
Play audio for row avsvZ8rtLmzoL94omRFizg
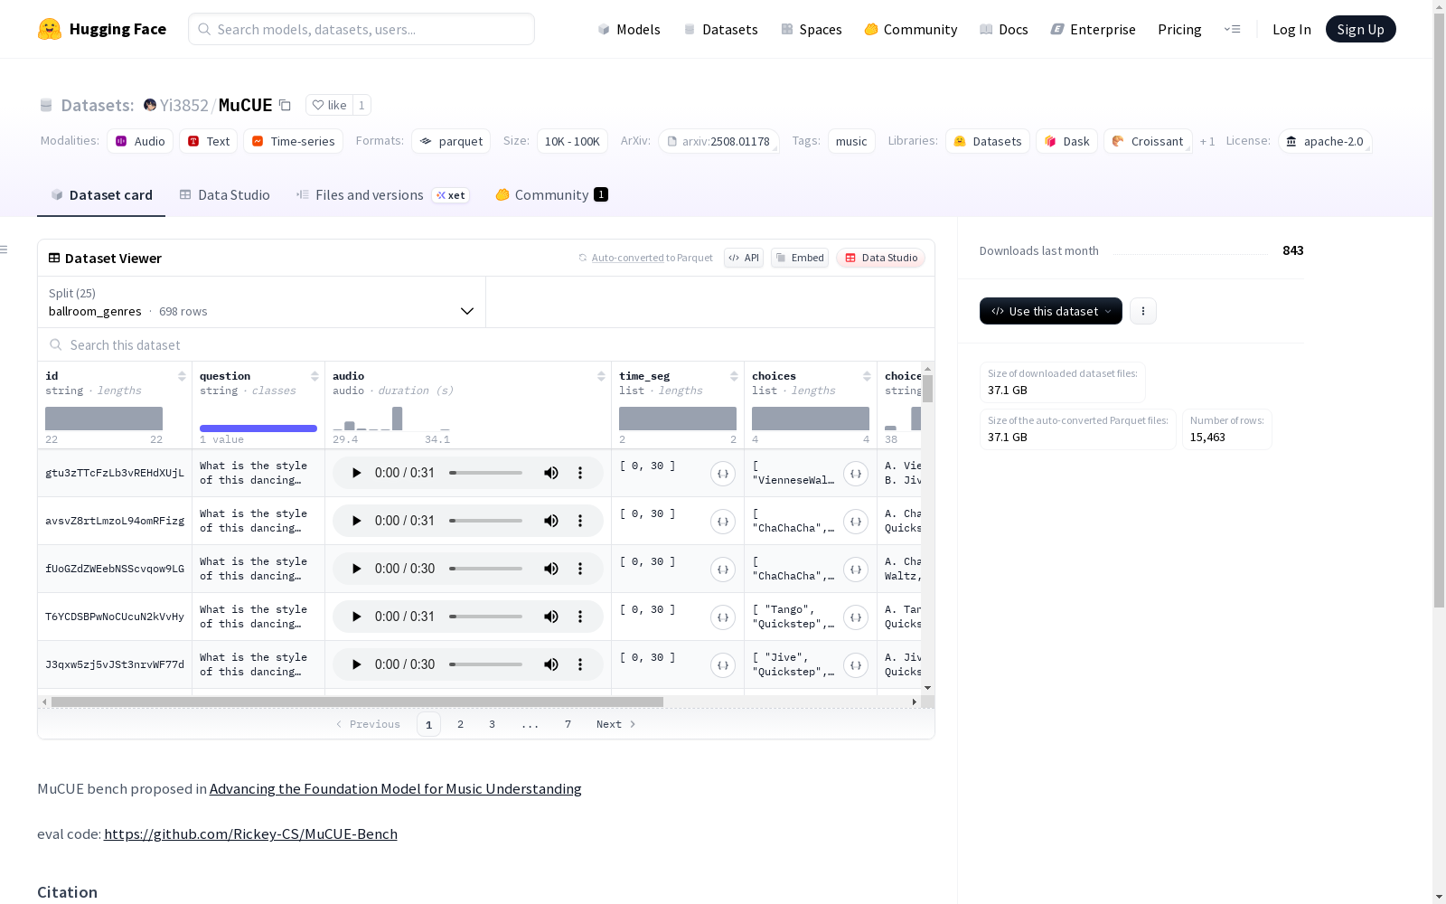pos(356,521)
